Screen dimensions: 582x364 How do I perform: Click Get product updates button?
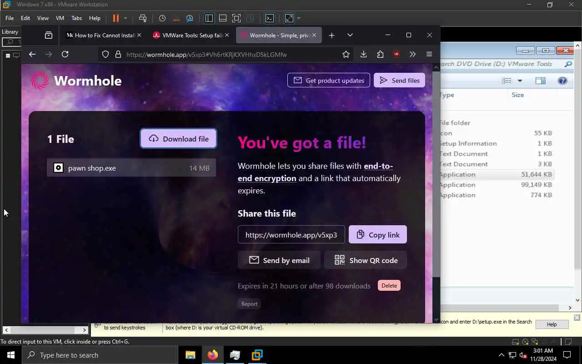coord(329,80)
